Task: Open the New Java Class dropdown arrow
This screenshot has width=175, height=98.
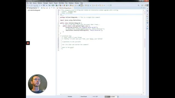Action: point(68,5)
